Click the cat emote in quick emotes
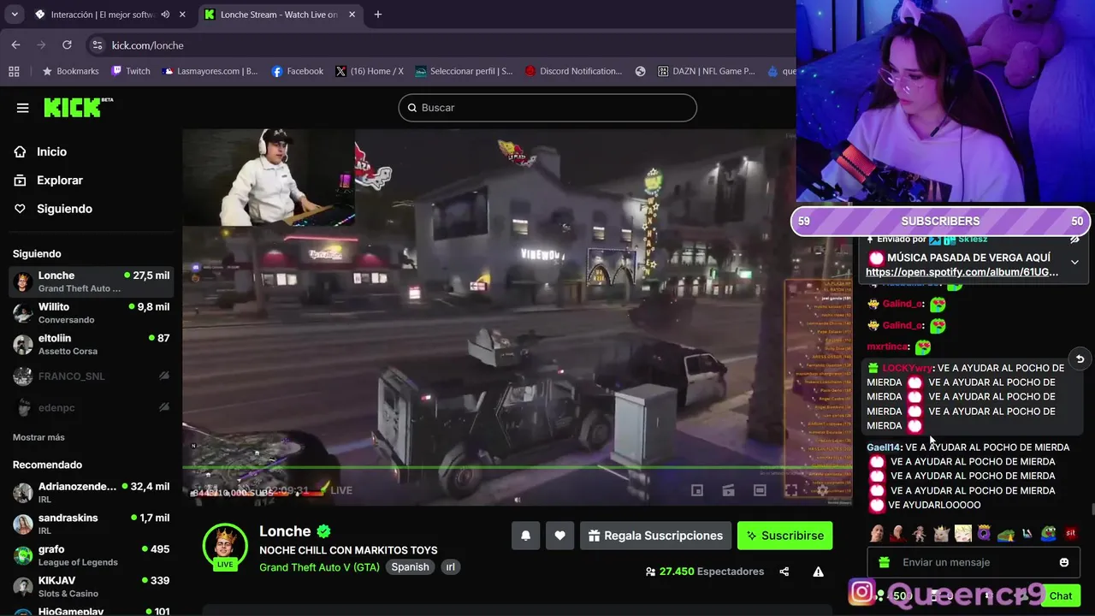 [942, 534]
